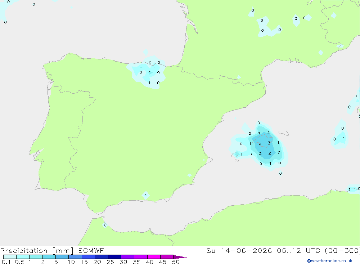Screen dimensions: 360x264
Task: Click the 35 to 40 mm legend swatch
Action: pyautogui.click(x=141, y=257)
